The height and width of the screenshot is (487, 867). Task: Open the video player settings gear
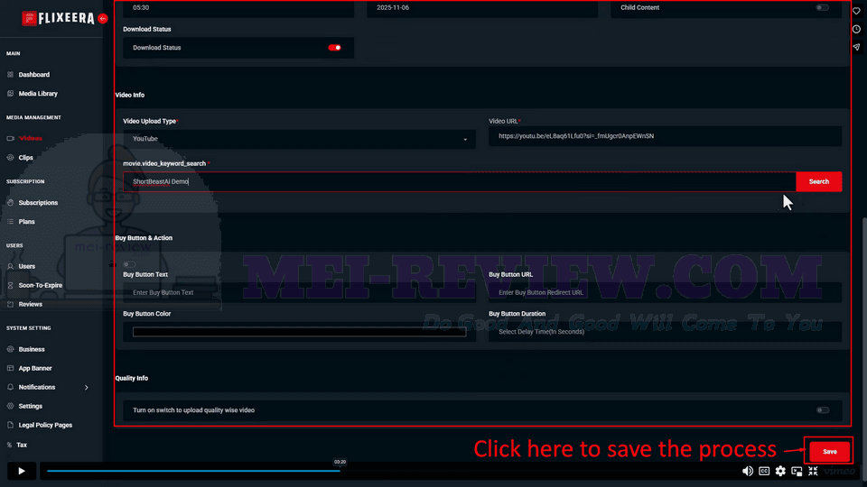tap(780, 471)
